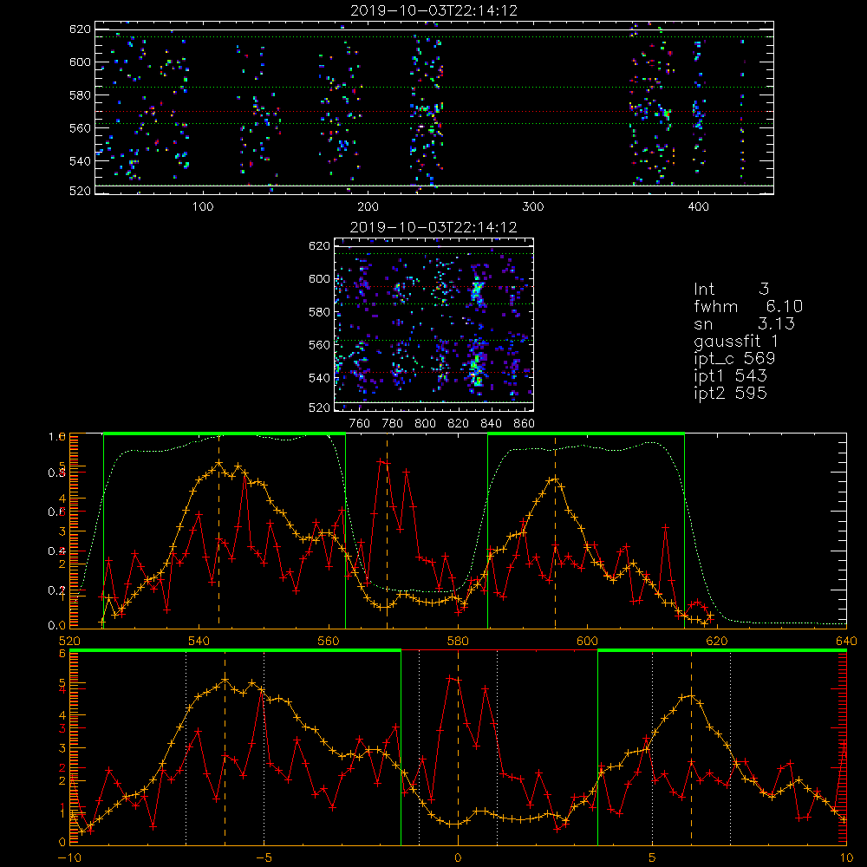Click y-axis label 540 on top plot

pyautogui.click(x=80, y=161)
